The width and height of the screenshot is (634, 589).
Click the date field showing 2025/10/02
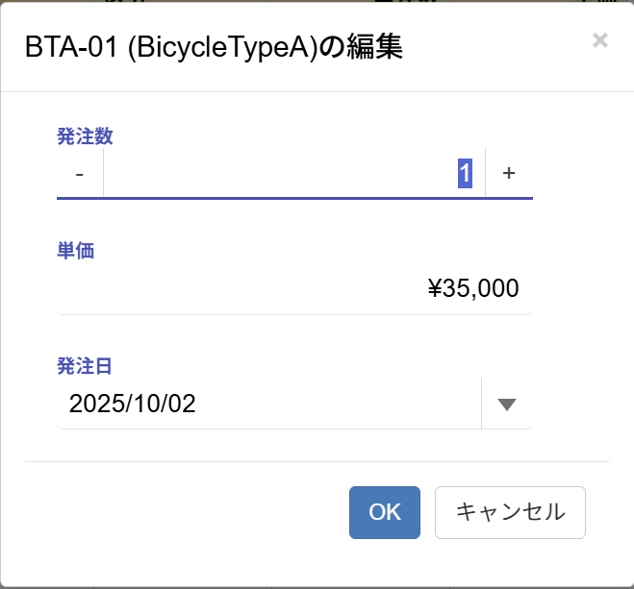268,404
